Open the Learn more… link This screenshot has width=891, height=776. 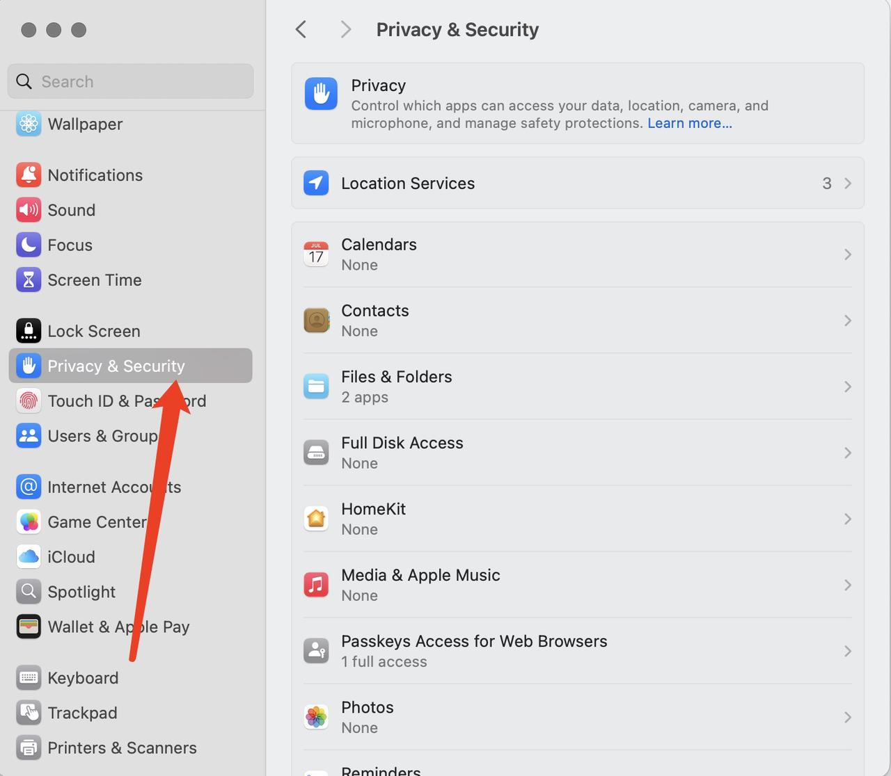click(690, 123)
